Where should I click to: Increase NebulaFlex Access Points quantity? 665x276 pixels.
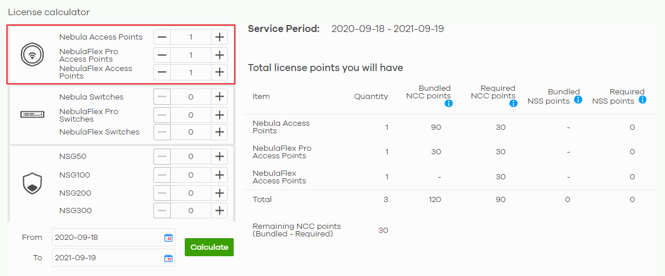coord(219,73)
